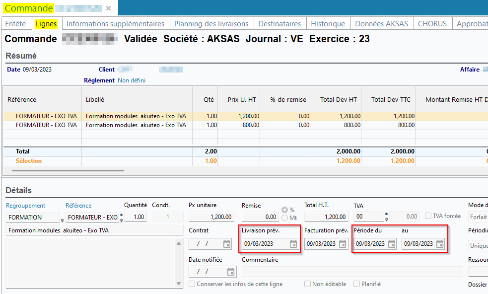Open calendar for Période au date
This screenshot has height=294, width=488.
(x=440, y=244)
